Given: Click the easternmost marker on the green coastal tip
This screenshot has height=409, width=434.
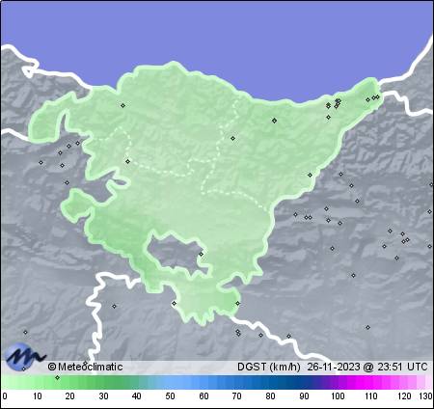Looking at the screenshot, I should tap(378, 96).
